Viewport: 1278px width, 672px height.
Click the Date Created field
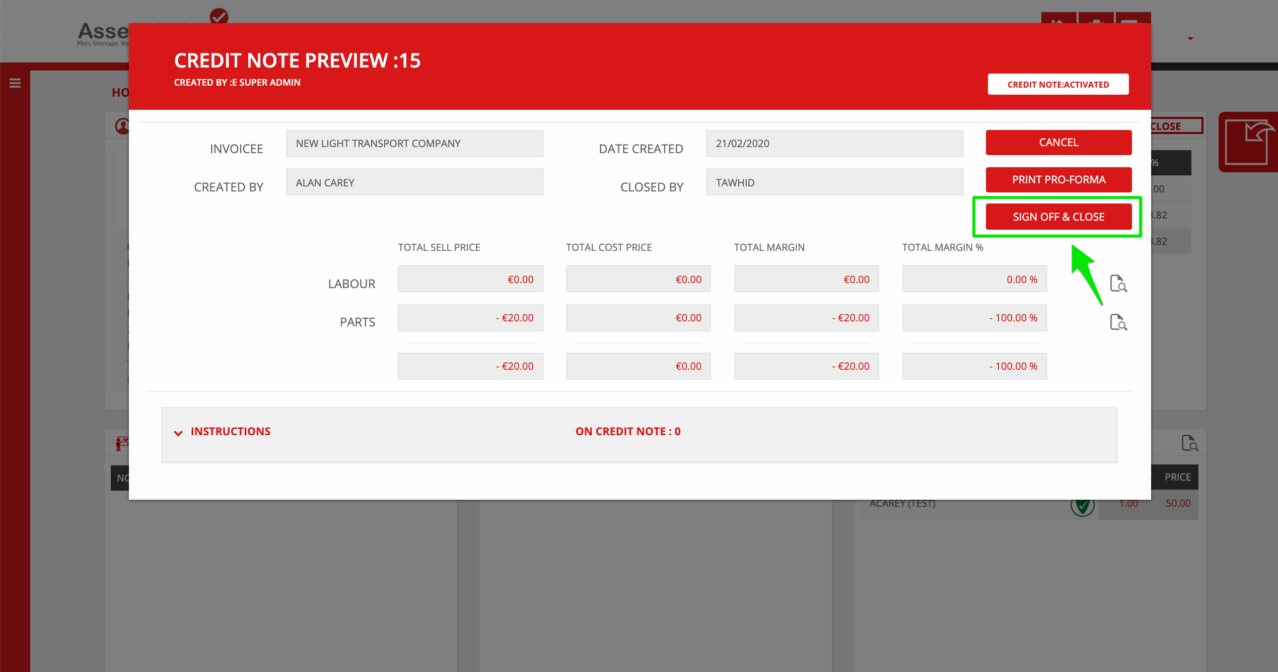click(834, 144)
